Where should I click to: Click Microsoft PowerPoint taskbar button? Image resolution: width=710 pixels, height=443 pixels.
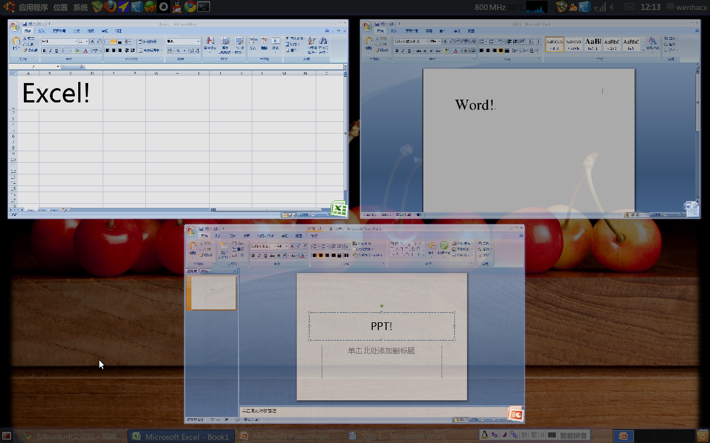pyautogui.click(x=289, y=436)
